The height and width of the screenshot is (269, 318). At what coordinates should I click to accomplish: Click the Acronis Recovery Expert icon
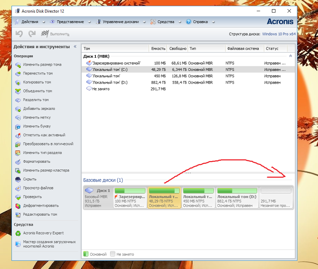click(18, 234)
